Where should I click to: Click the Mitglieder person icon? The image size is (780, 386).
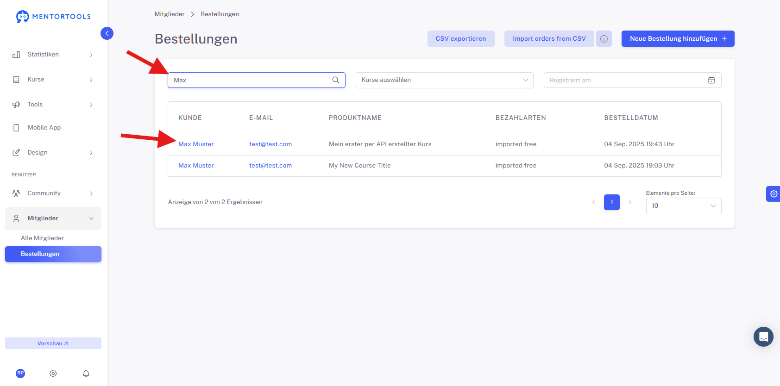16,218
